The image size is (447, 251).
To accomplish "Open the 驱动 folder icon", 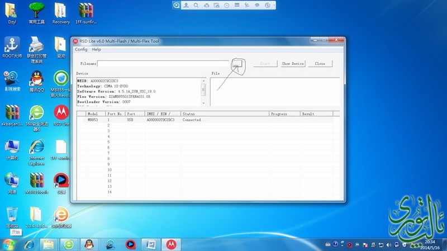I will pos(61,48).
